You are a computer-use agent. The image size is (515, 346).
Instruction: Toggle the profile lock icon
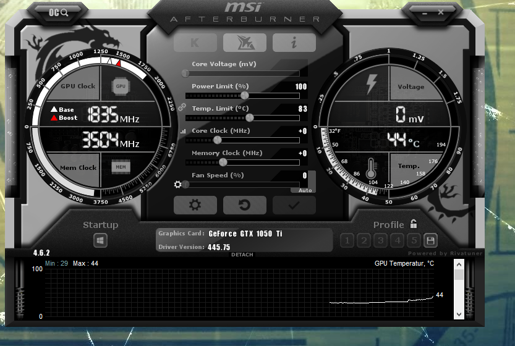coord(414,224)
